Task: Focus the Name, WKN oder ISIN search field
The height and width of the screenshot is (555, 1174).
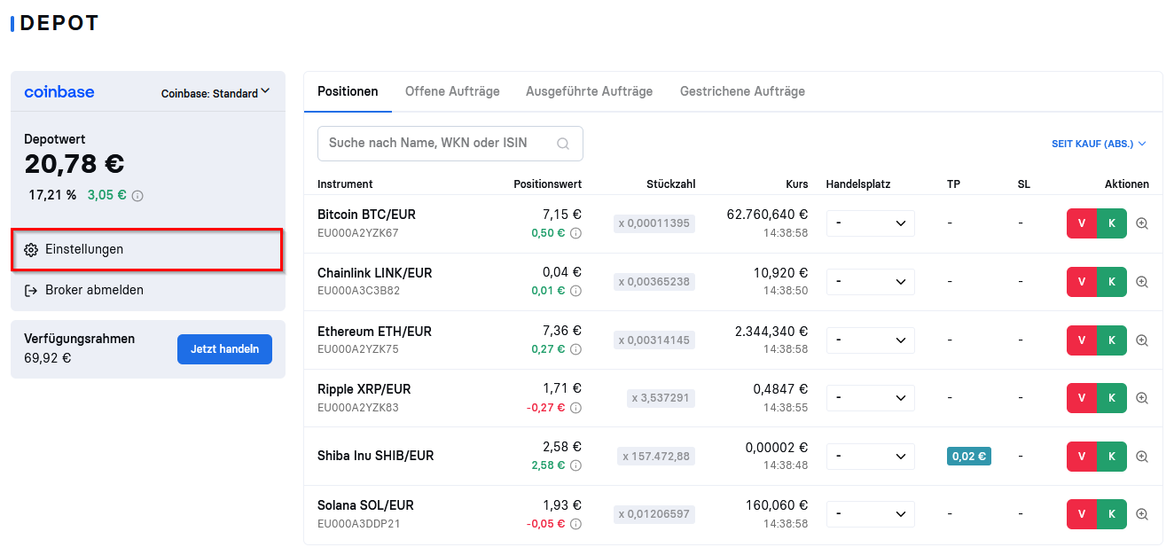Action: (x=450, y=143)
